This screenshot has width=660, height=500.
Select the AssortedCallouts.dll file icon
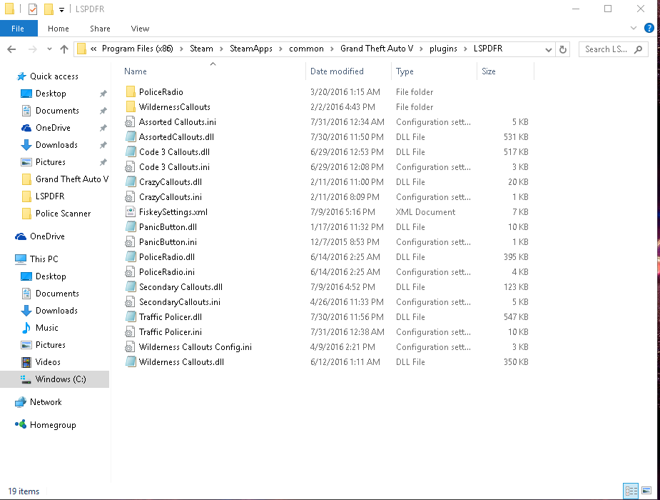[x=131, y=136]
